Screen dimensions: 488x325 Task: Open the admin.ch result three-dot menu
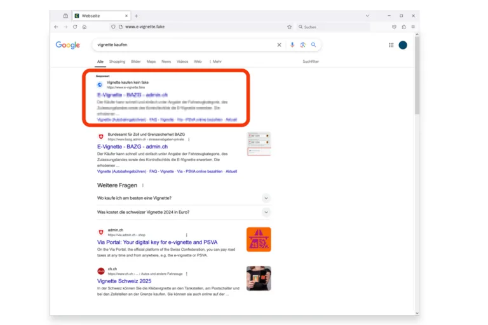tap(186, 235)
